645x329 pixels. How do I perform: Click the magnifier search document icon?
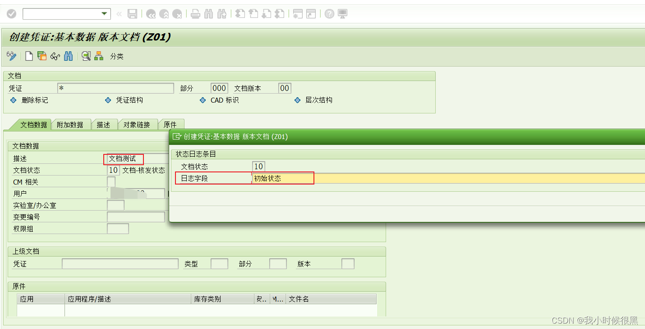tap(86, 56)
